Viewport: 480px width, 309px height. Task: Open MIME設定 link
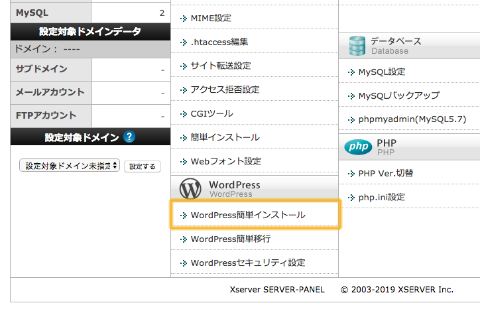[x=211, y=18]
